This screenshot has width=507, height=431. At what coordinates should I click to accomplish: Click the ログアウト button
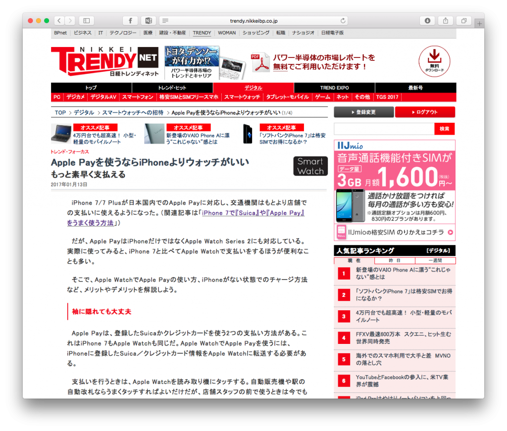click(425, 112)
